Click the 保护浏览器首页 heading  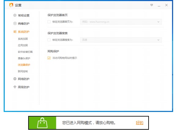pos(58,15)
